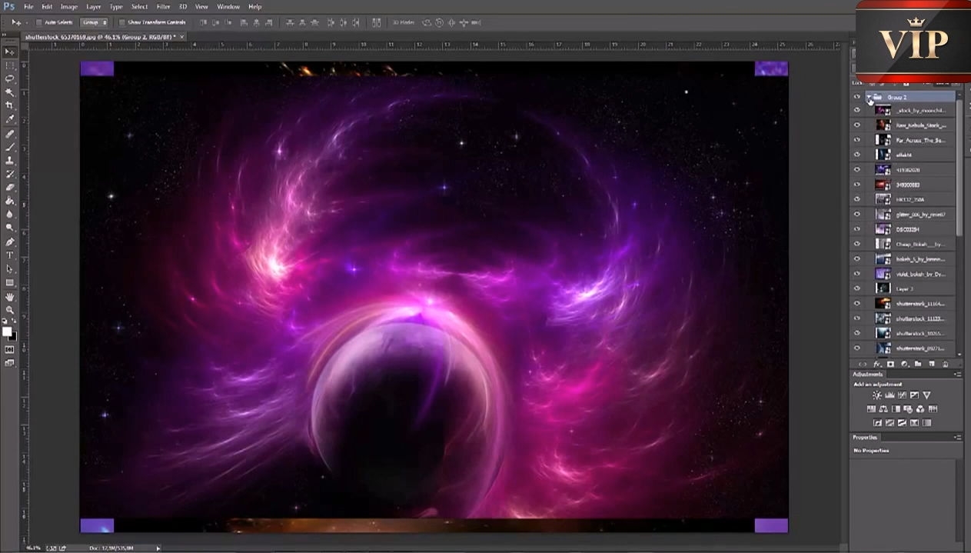This screenshot has width=971, height=553.
Task: Delete layer using trash icon
Action: point(946,364)
